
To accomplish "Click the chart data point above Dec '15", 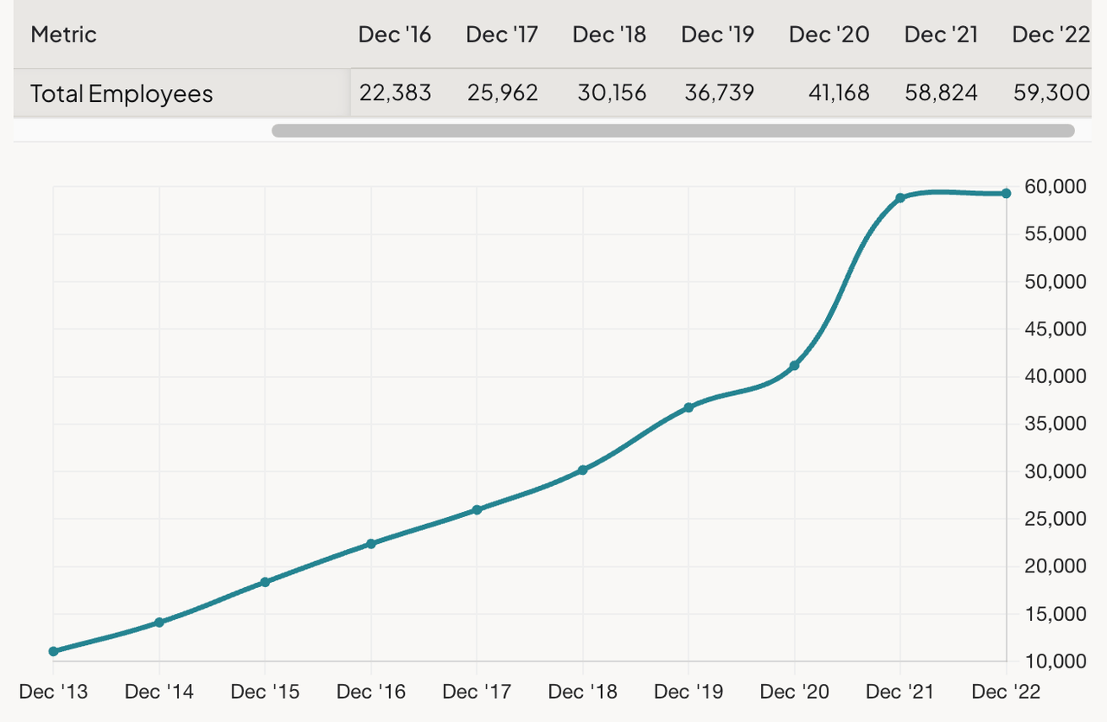I will [x=265, y=582].
